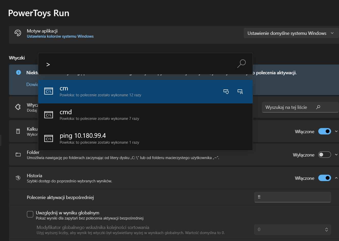
Task: Select the puzzle icon next to Wtyczki
Action: (18, 107)
